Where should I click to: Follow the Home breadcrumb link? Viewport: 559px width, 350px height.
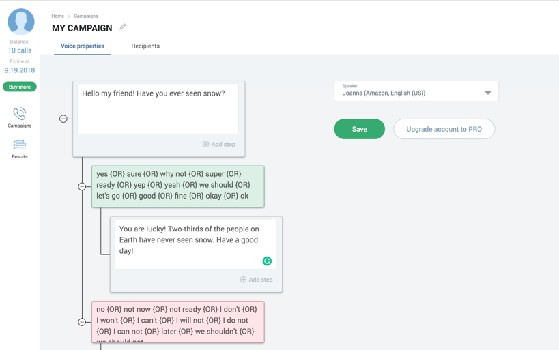click(58, 16)
